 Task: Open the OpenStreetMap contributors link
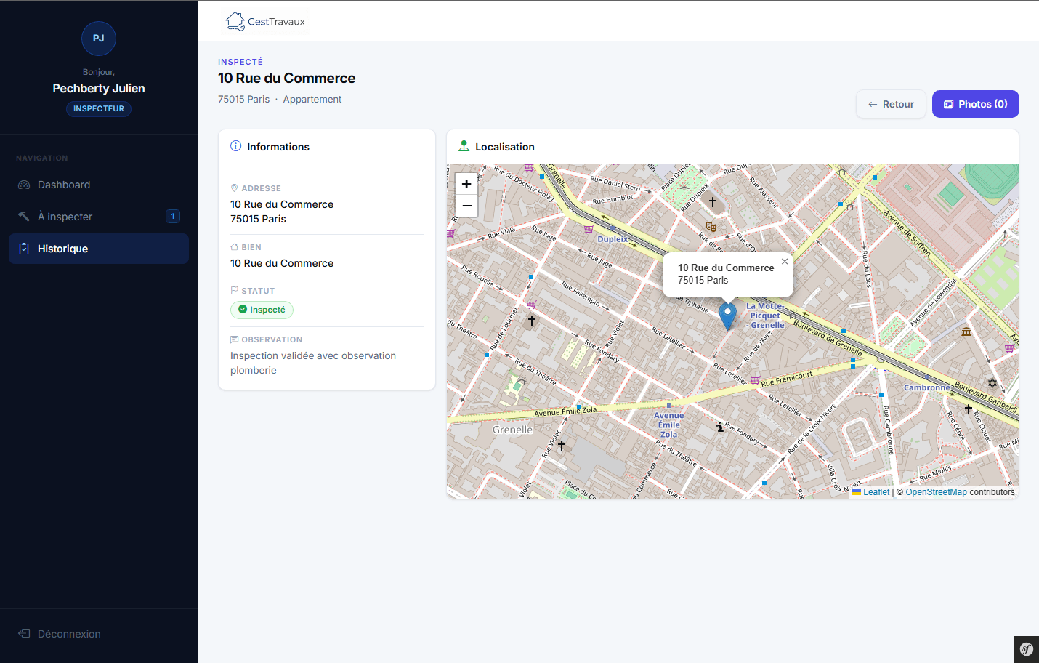(x=936, y=492)
